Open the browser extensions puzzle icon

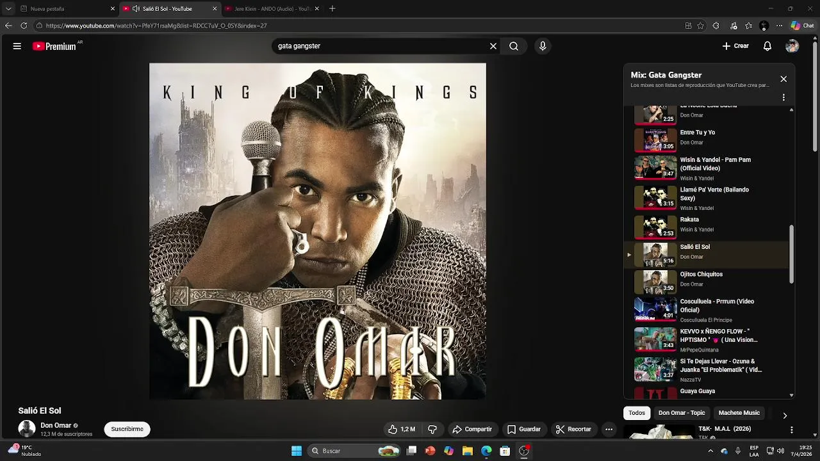coord(716,26)
